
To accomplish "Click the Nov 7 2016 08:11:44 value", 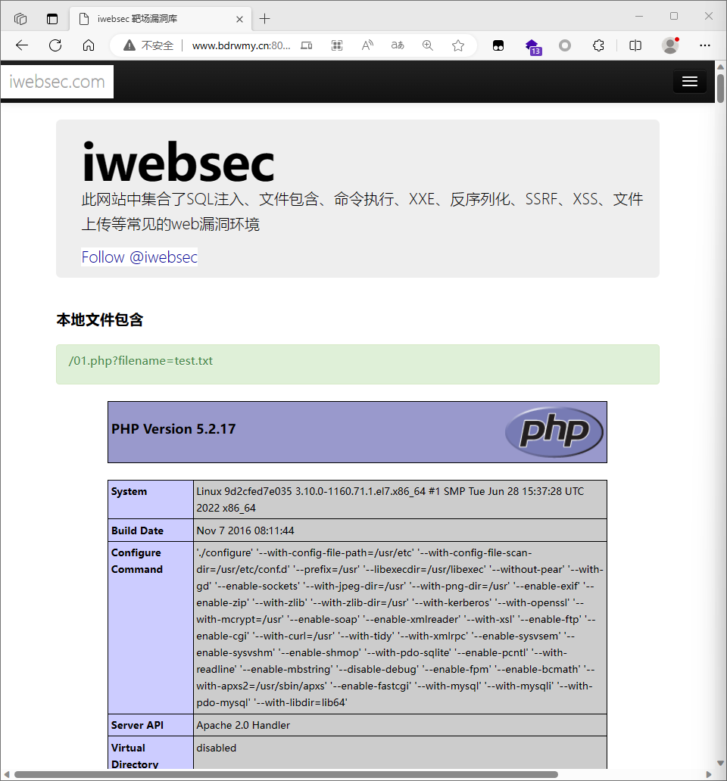I will pyautogui.click(x=245, y=531).
